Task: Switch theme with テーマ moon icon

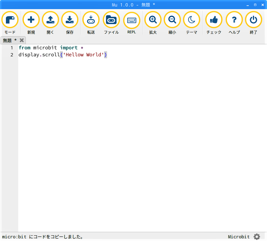Action: pos(192,23)
